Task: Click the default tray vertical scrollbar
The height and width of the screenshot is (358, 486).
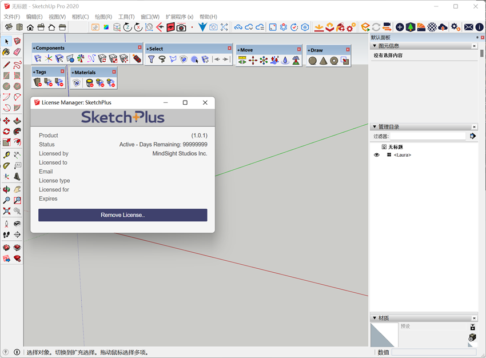Action: point(481,53)
